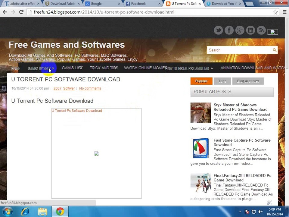Show hidden tray icons arrow

coord(240,212)
